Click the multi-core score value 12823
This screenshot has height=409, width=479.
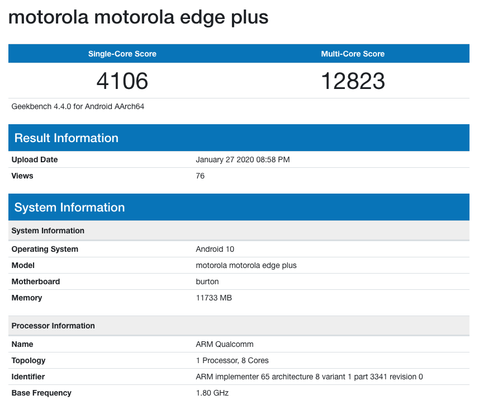[353, 81]
